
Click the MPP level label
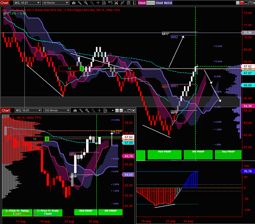click(x=165, y=34)
